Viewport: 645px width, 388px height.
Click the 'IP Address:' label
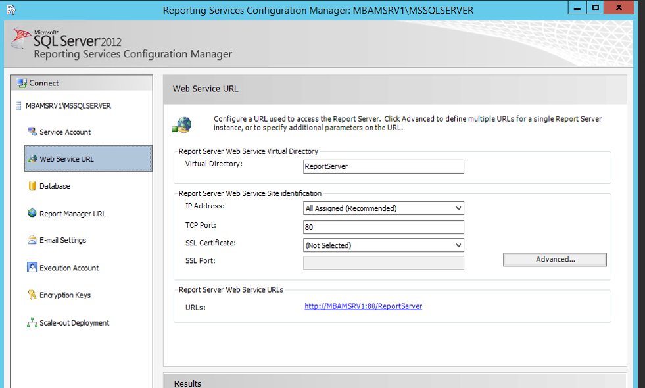[x=205, y=206]
